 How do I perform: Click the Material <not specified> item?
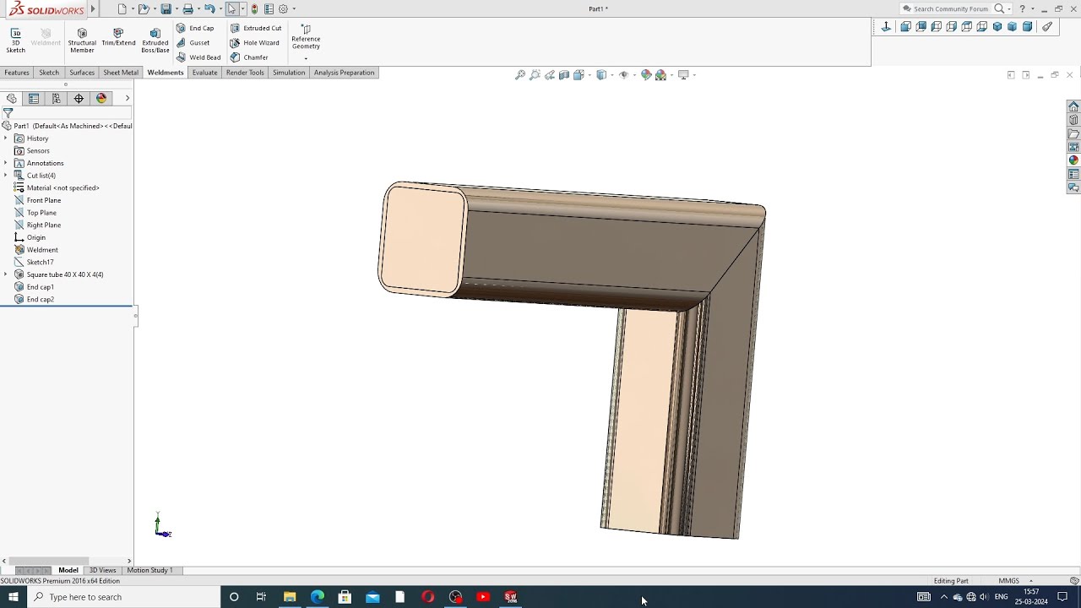pos(62,187)
